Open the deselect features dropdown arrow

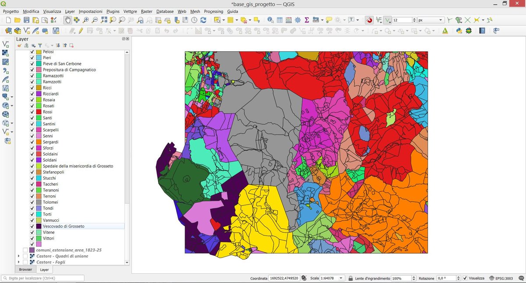click(250, 20)
